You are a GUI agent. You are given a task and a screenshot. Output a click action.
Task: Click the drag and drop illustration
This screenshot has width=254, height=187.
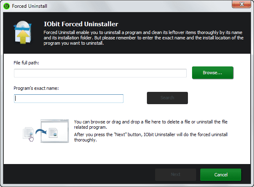46,131
